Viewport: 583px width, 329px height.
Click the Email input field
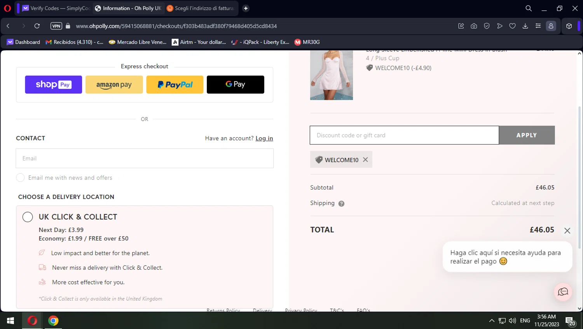click(x=145, y=158)
